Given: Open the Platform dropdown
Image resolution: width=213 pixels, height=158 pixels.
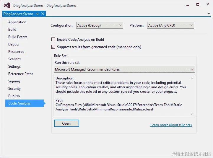Looking at the screenshot, I should (170, 25).
